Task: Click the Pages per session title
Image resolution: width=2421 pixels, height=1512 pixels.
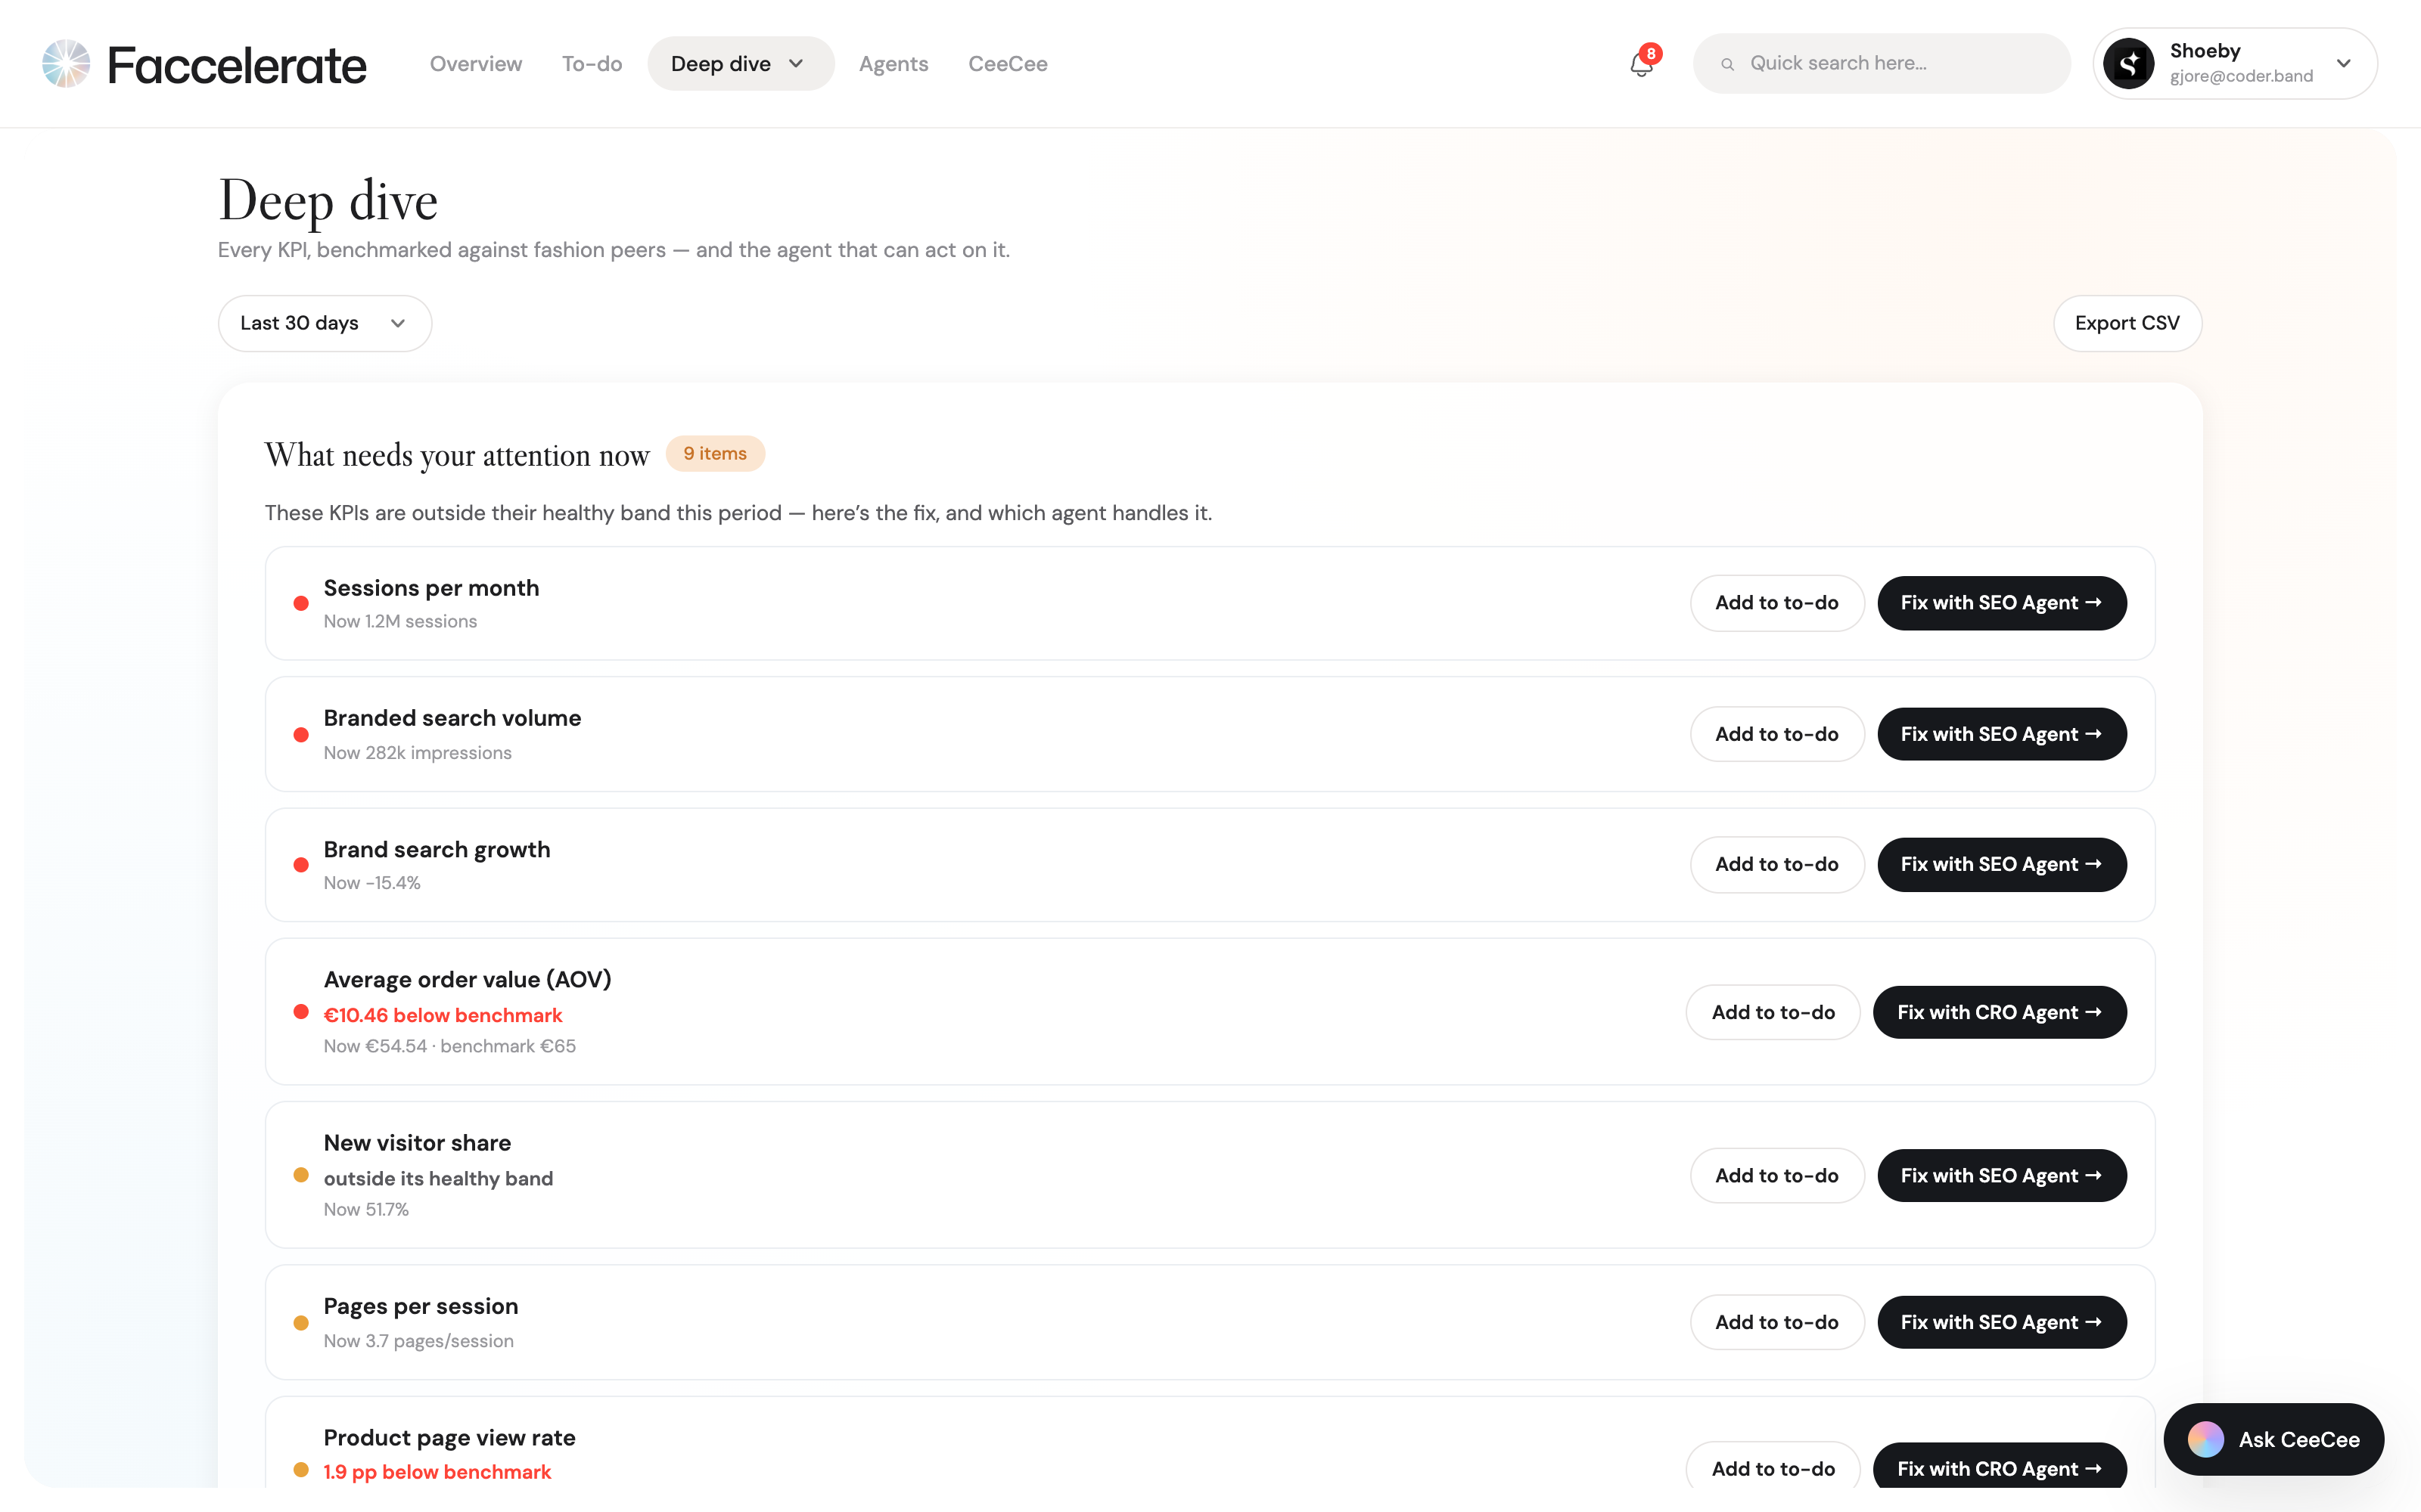Action: (x=420, y=1306)
